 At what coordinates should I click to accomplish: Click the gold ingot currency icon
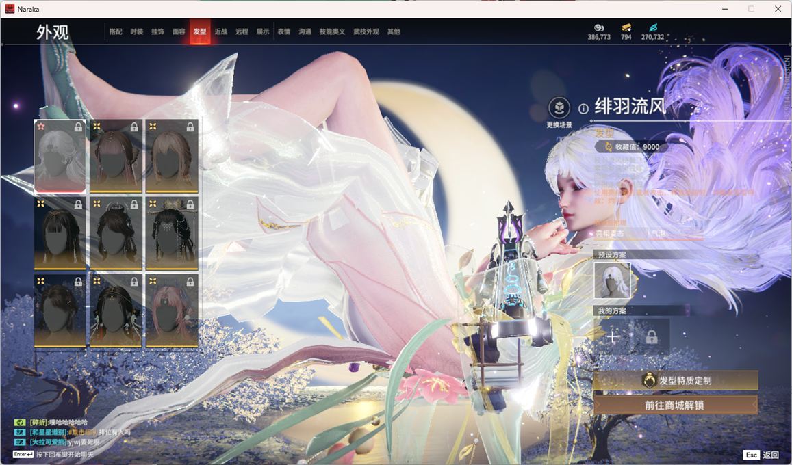click(x=626, y=27)
